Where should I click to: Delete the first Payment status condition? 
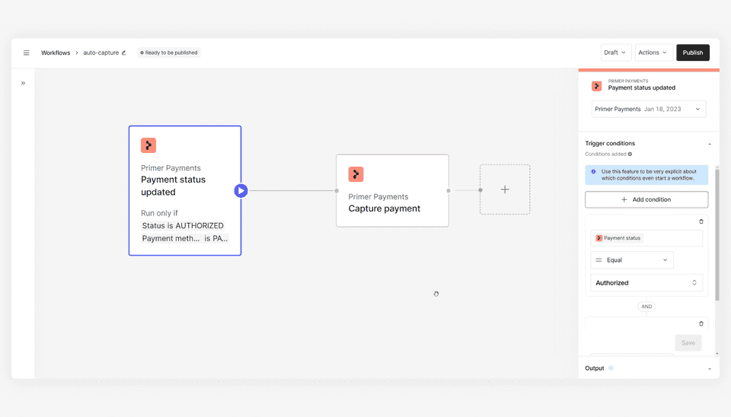coord(701,221)
